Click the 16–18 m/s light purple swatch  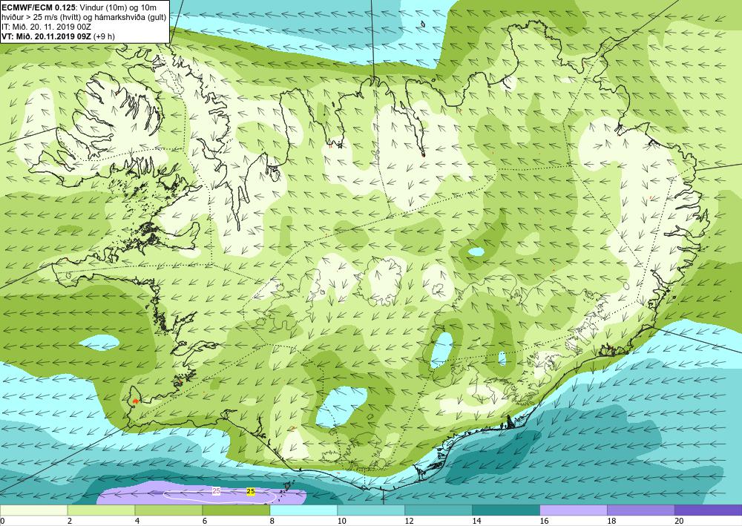[x=574, y=510]
